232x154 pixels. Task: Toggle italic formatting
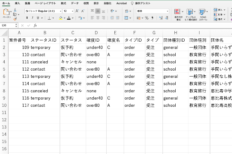(x=32, y=18)
